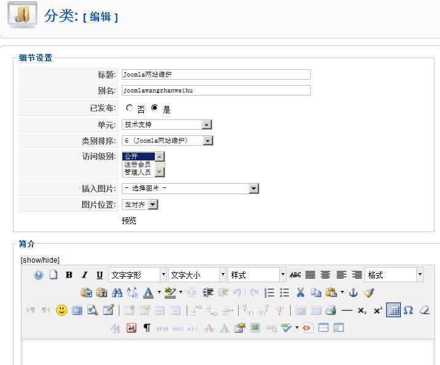
Task: Click access list scroll-down arrow
Action: tap(159, 172)
